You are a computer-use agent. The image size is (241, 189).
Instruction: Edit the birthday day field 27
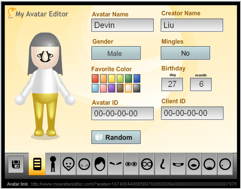pyautogui.click(x=172, y=84)
